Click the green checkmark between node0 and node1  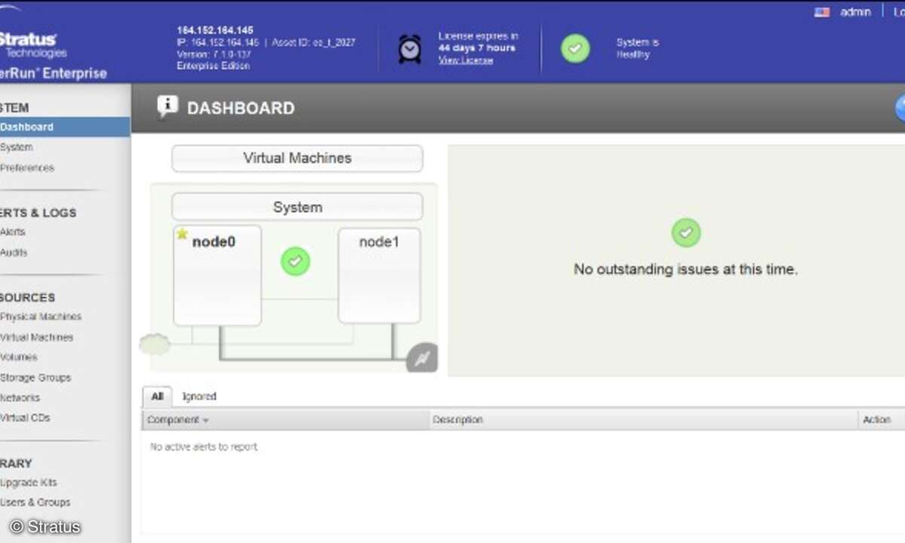[x=296, y=261]
